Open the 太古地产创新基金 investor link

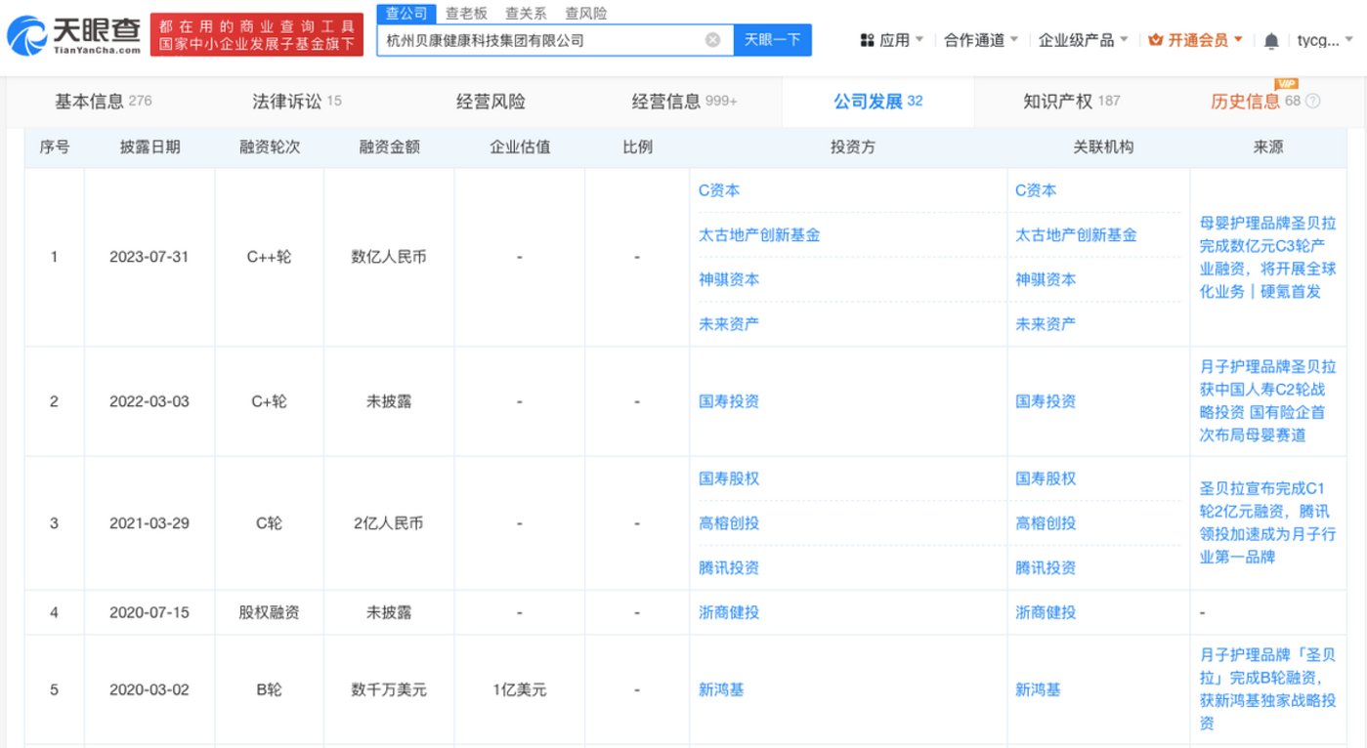tap(759, 234)
